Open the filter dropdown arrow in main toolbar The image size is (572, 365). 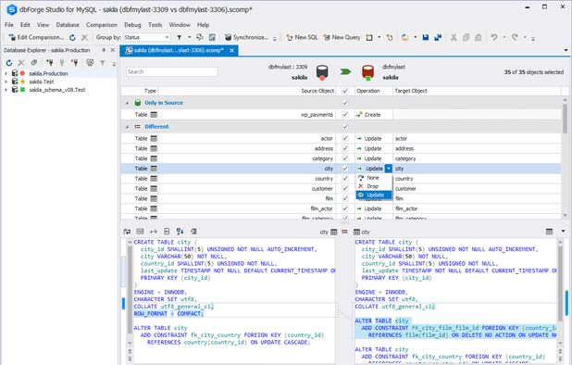click(189, 37)
